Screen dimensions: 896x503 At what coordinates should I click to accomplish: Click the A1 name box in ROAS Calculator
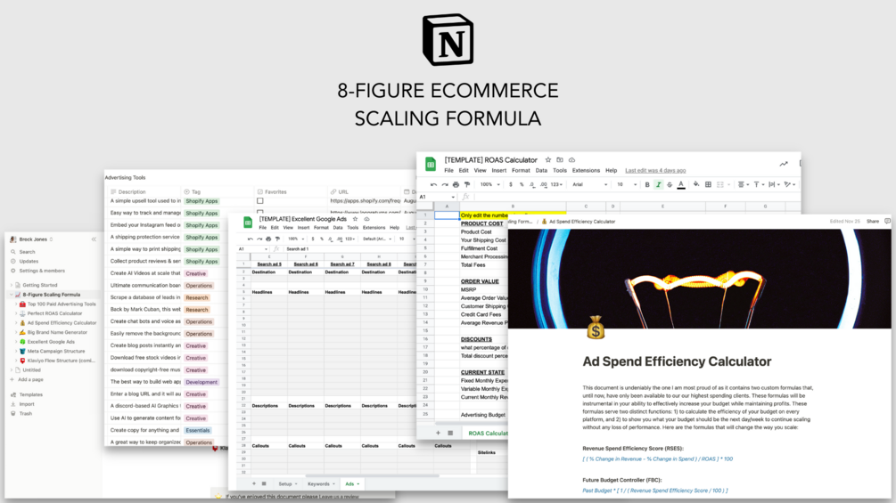pyautogui.click(x=437, y=197)
